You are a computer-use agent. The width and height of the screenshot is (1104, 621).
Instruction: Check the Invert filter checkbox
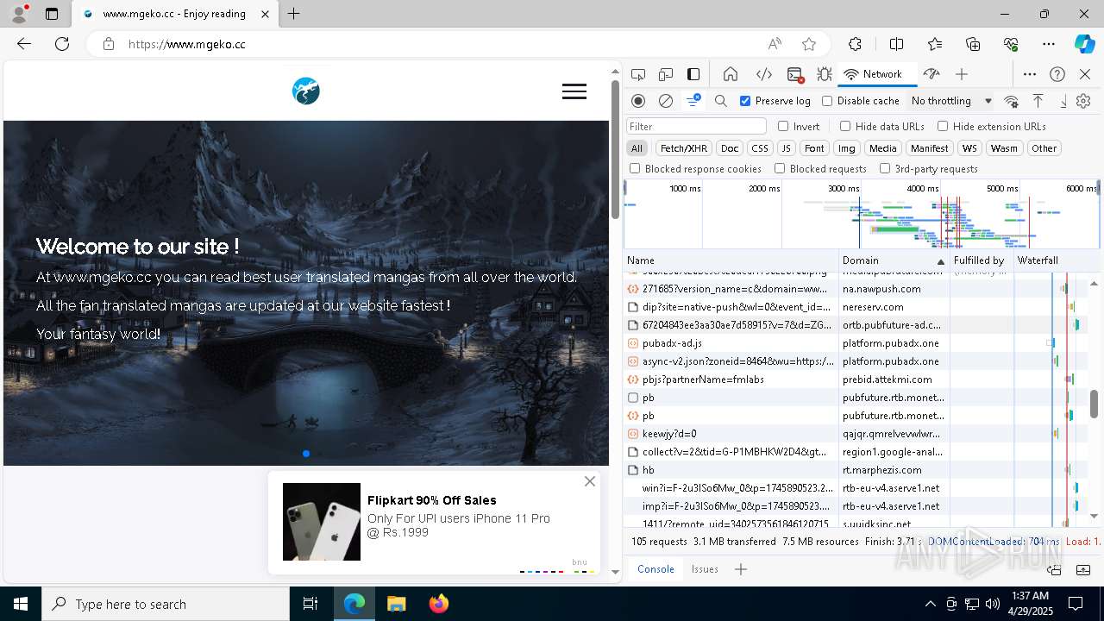pos(783,126)
